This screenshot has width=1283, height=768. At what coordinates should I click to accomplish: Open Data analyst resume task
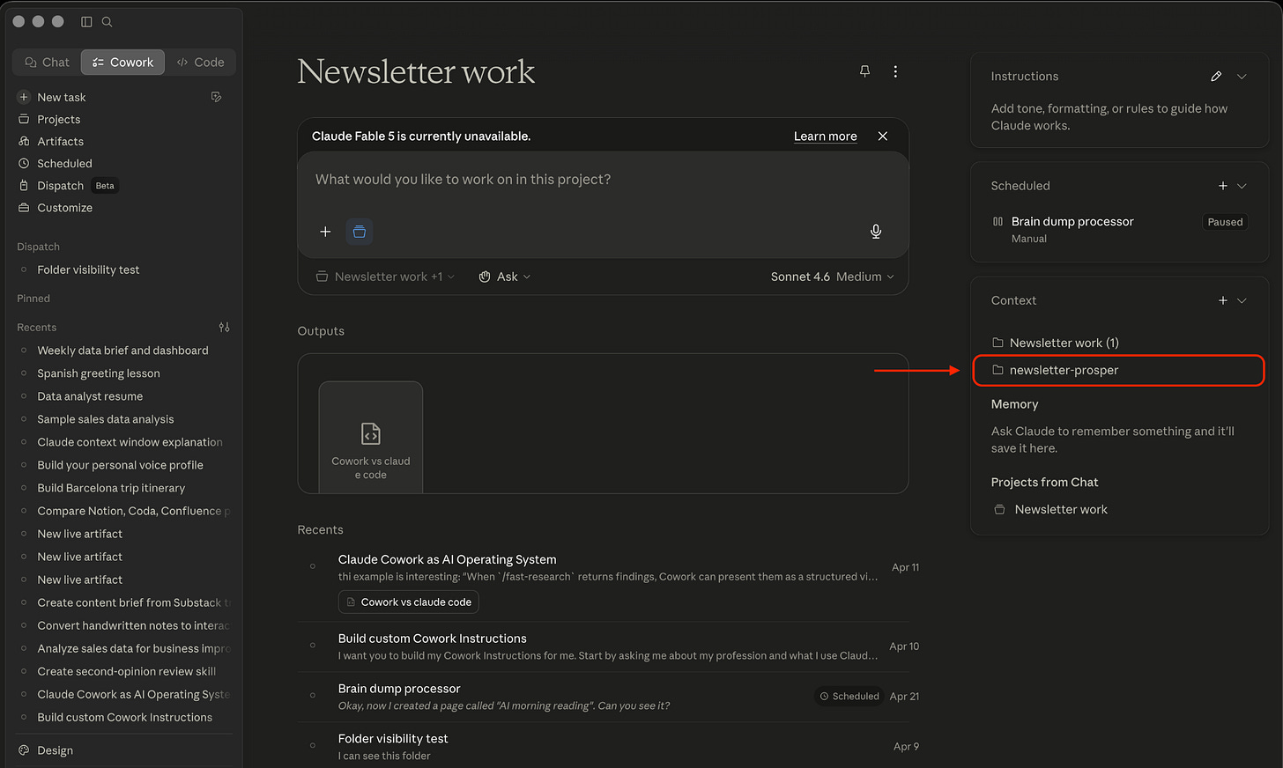[90, 396]
